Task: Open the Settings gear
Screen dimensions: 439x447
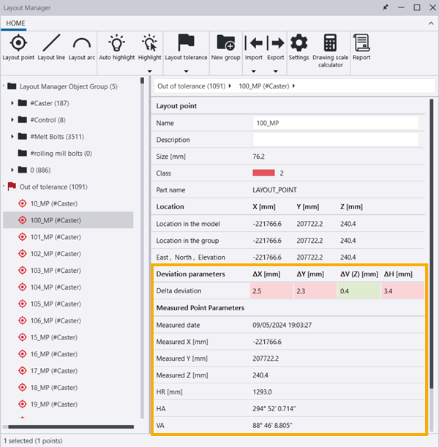Action: [x=299, y=42]
